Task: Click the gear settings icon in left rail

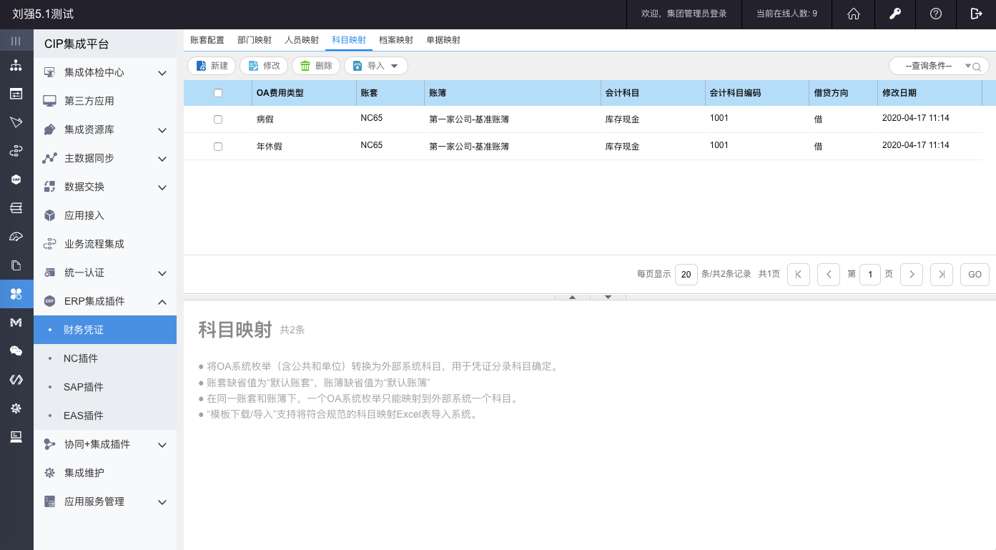Action: pyautogui.click(x=16, y=408)
